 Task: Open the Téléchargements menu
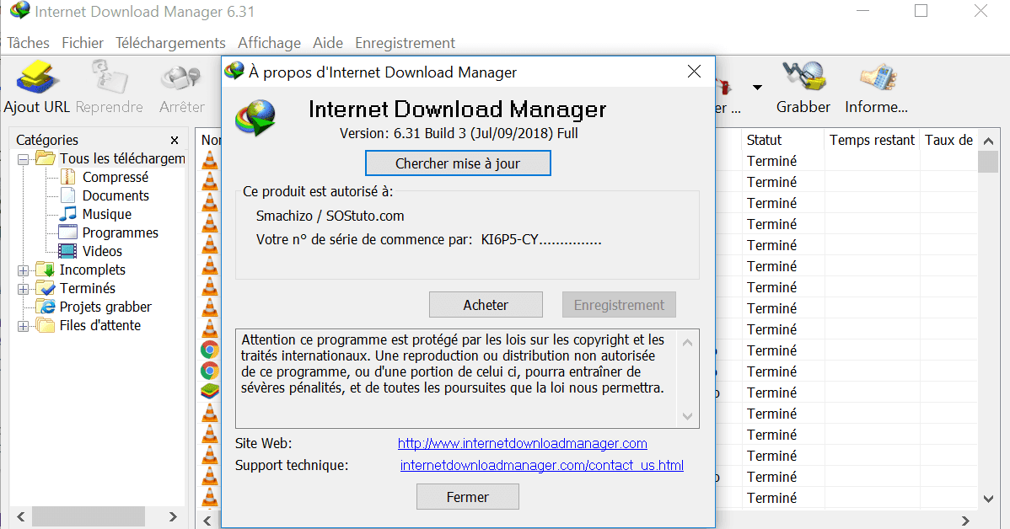point(170,43)
